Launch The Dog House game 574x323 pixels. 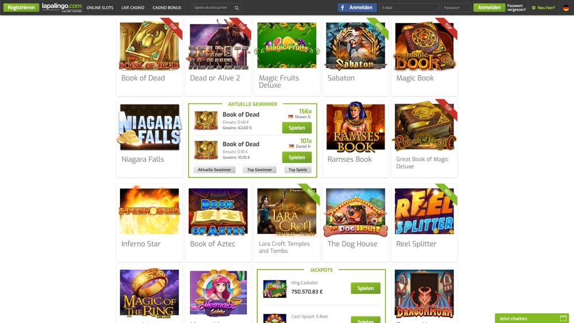355,223
